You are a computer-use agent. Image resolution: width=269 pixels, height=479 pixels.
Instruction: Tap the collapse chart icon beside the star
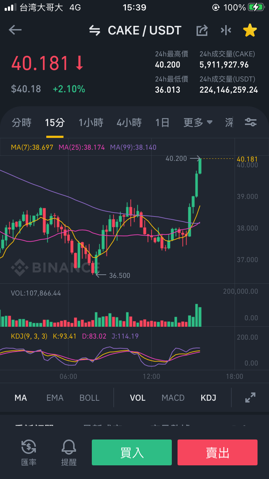point(226,31)
